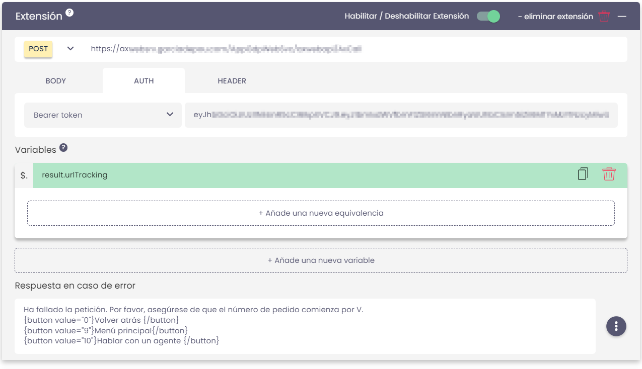Viewport: 642px width, 369px height.
Task: Click into the bearer token value field
Action: [x=401, y=115]
